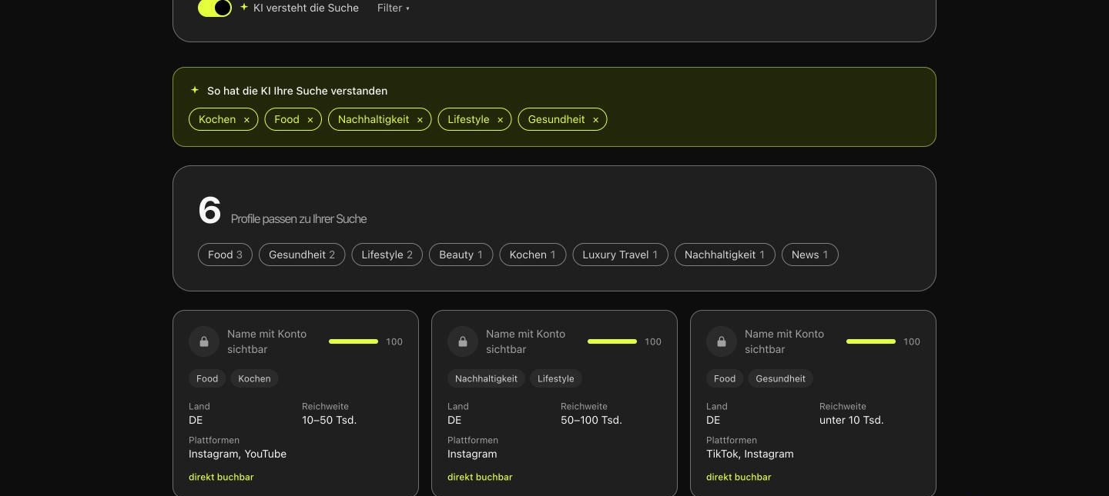
Task: Click the Lifestyle tag on the profile card
Action: (556, 378)
